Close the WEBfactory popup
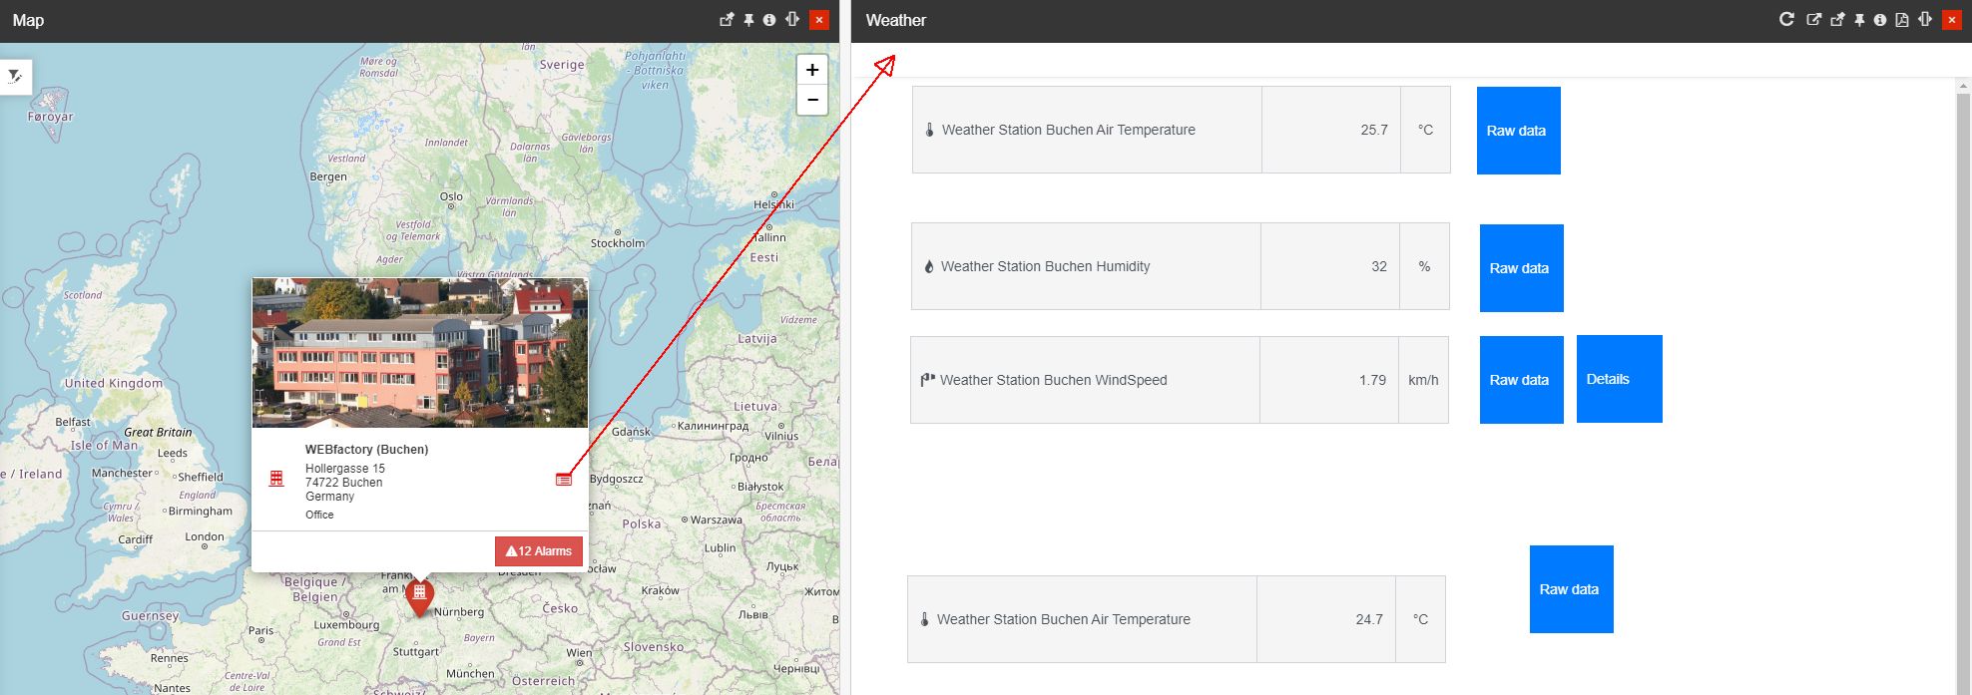Screen dimensions: 1972x695 click(578, 289)
